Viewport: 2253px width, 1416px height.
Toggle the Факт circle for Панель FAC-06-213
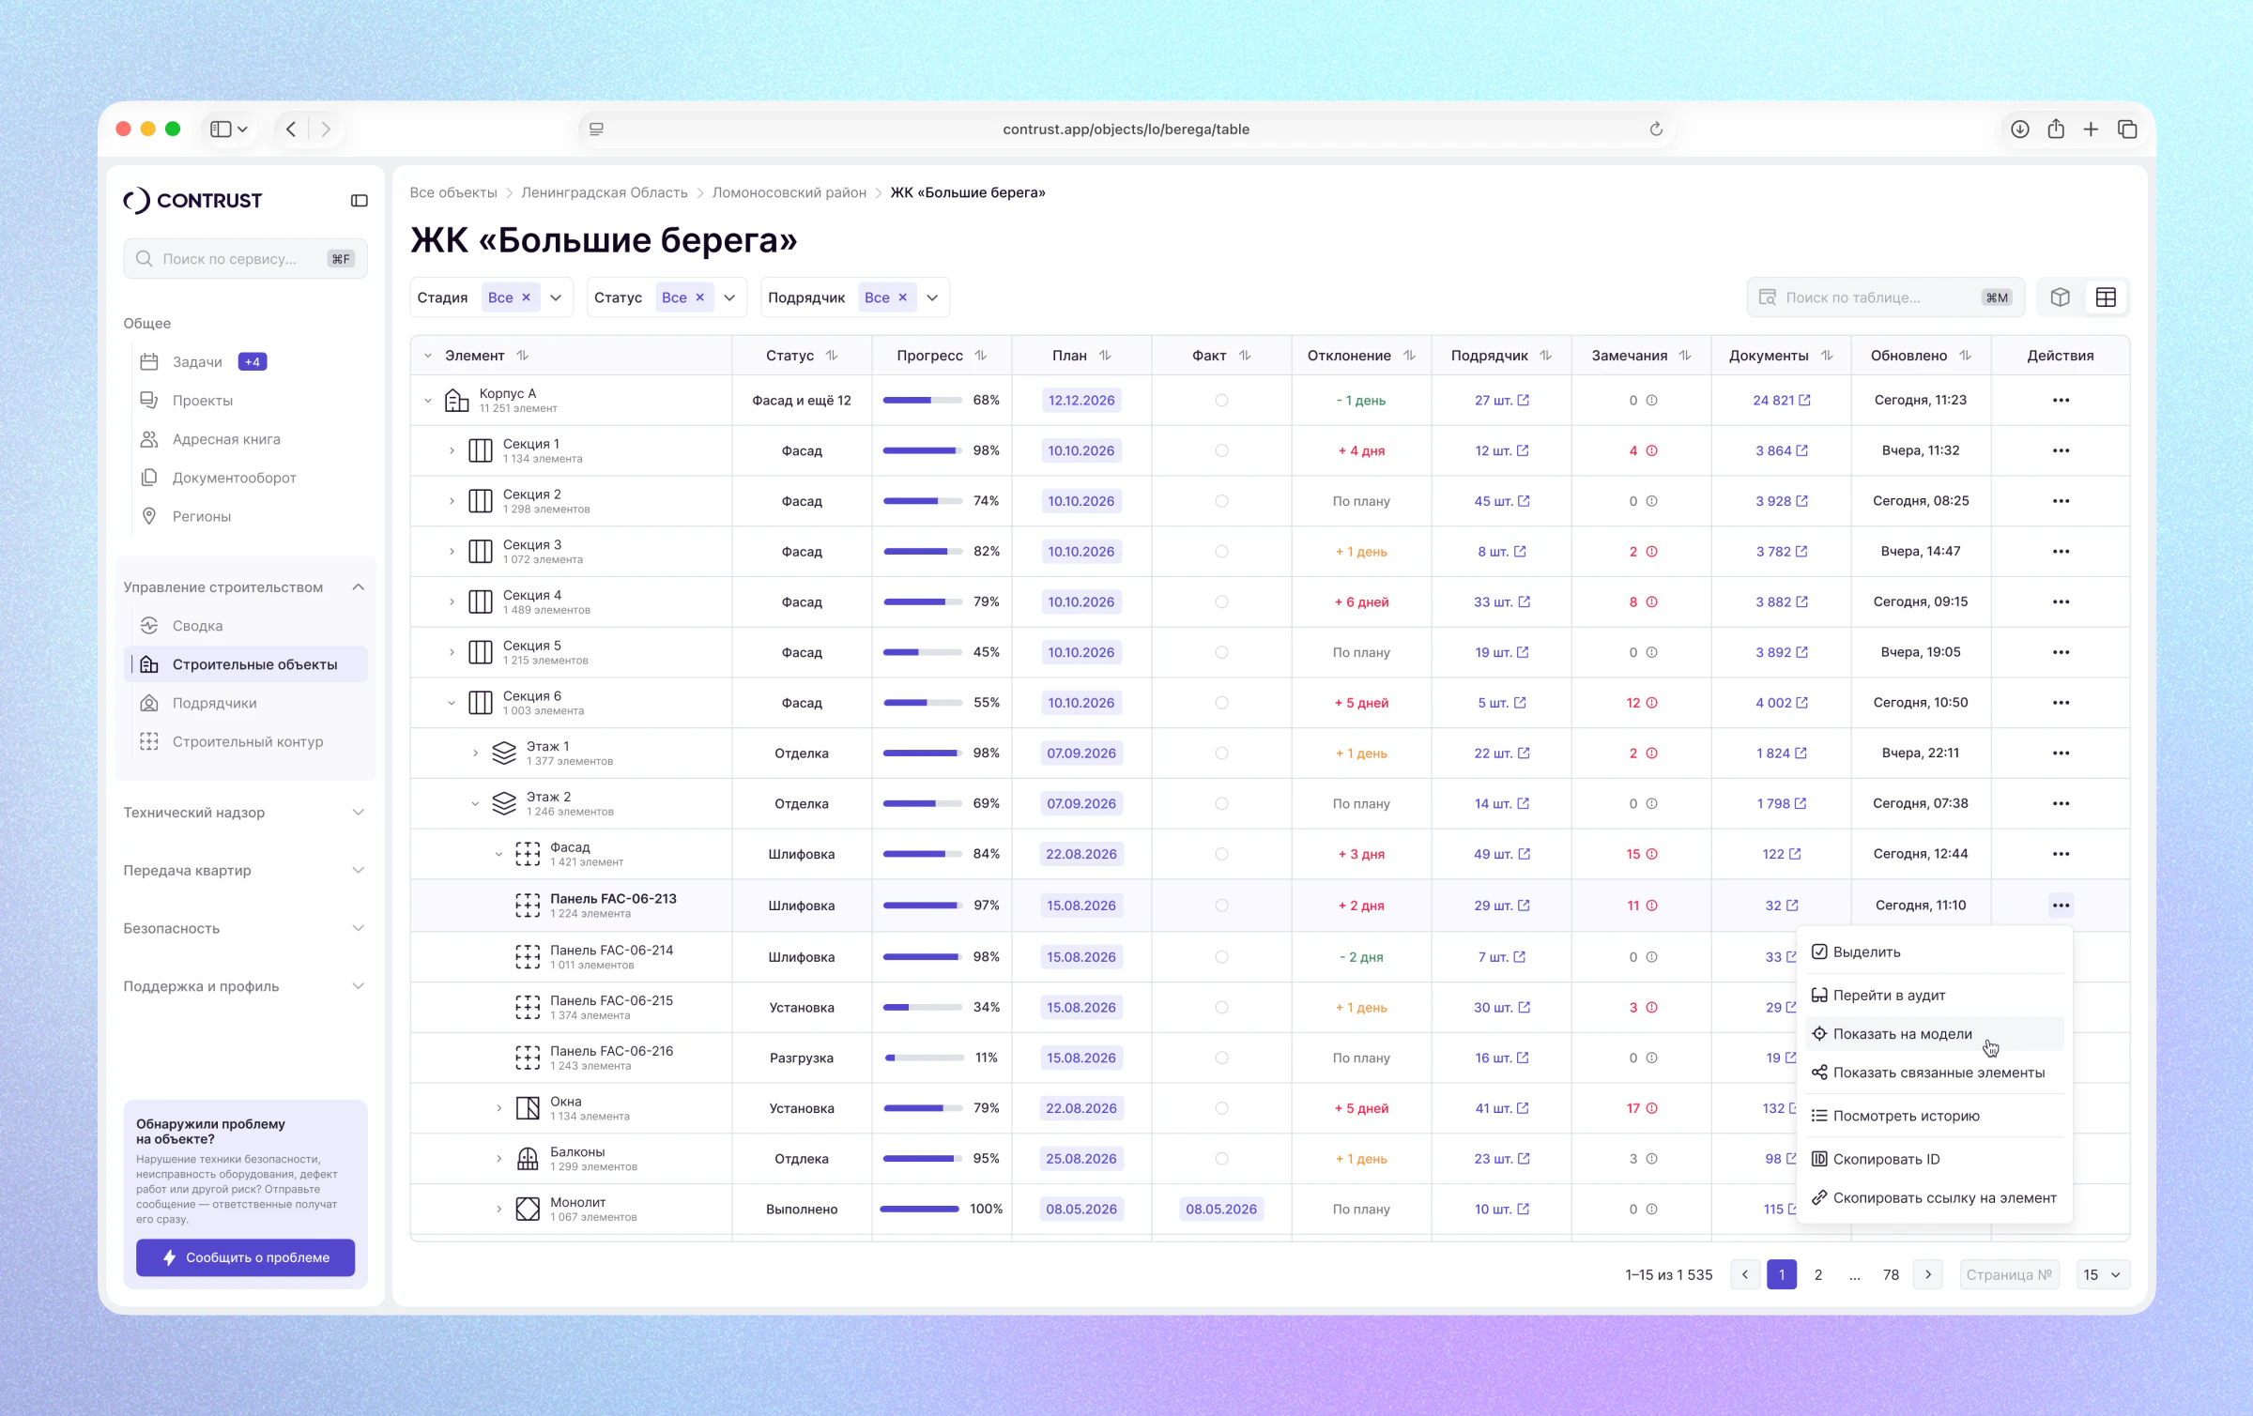click(x=1221, y=906)
